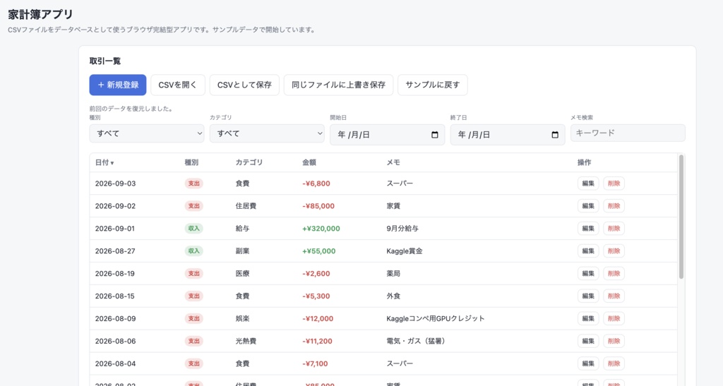Screen dimensions: 723x386
Task: Edit the KaggleコンペGPUクレジット entry
Action: coord(588,319)
